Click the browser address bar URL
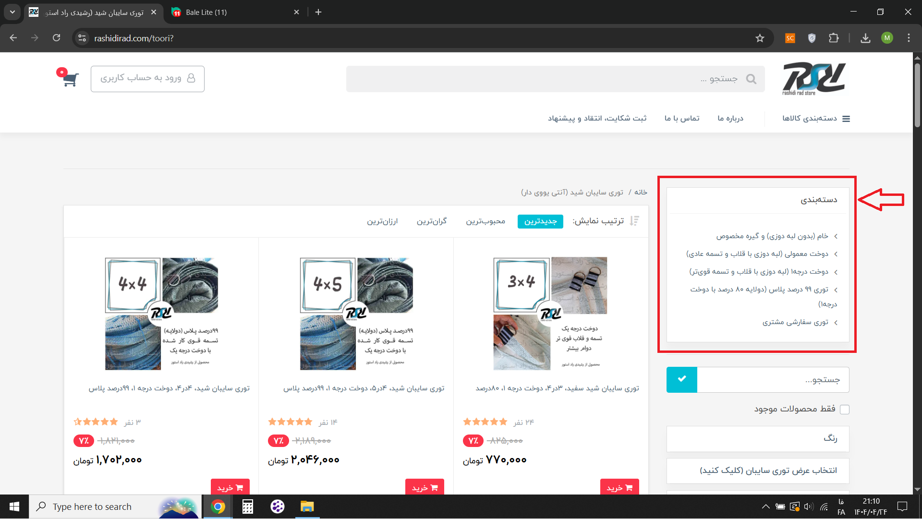 tap(134, 38)
